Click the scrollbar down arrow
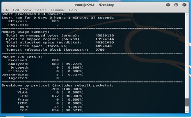 click(187, 111)
